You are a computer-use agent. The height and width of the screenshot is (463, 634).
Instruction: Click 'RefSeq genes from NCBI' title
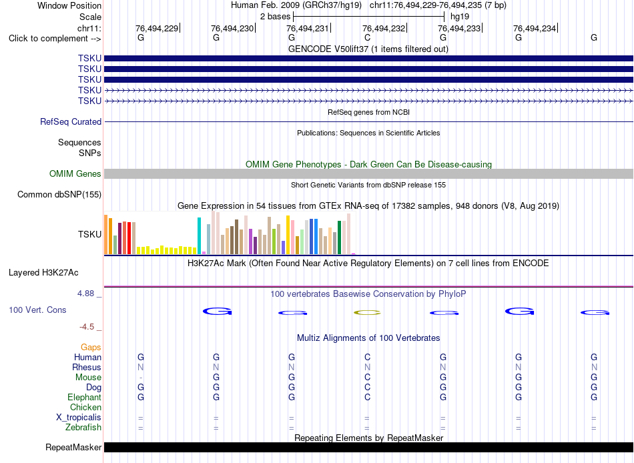pyautogui.click(x=368, y=112)
